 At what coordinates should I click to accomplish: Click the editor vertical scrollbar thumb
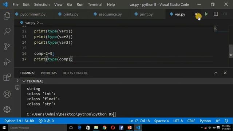coord(230,51)
